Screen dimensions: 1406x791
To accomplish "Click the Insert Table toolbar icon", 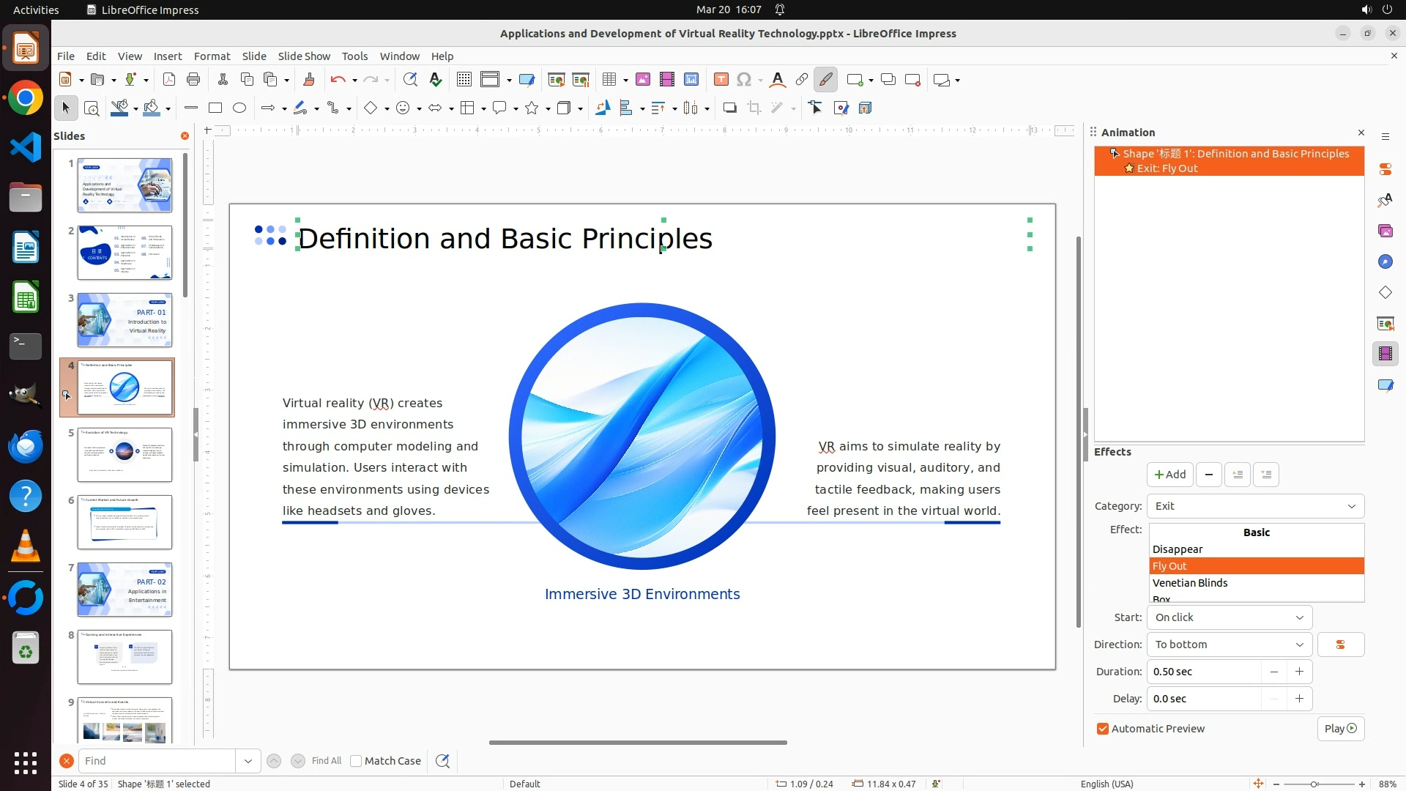I will point(609,80).
